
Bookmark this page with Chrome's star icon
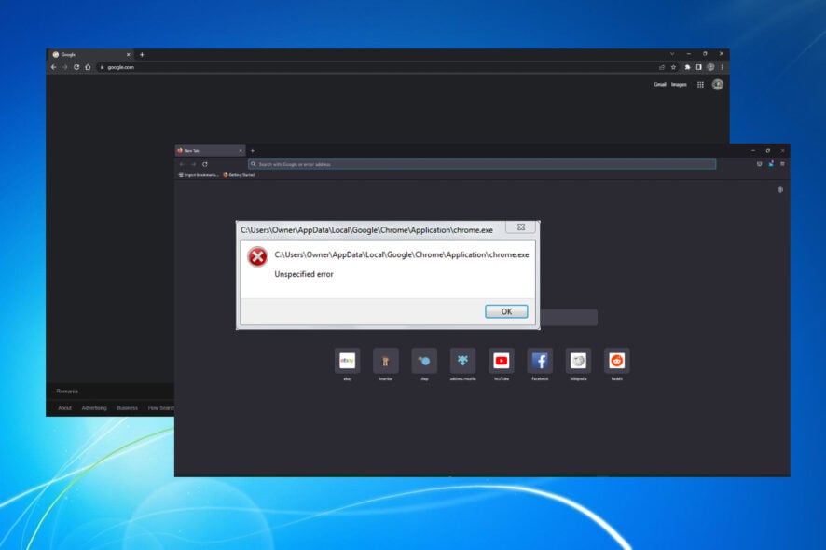point(673,67)
